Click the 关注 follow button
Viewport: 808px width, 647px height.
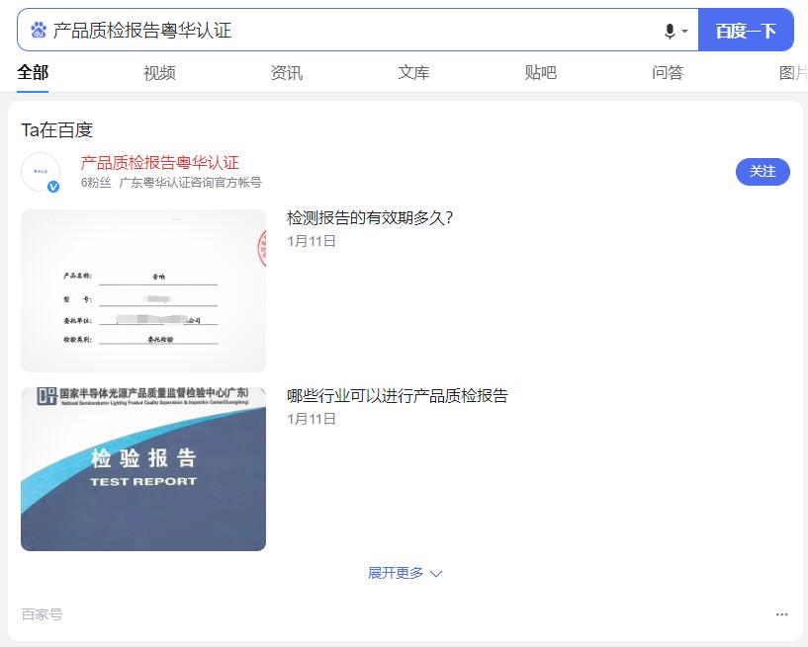tap(763, 172)
